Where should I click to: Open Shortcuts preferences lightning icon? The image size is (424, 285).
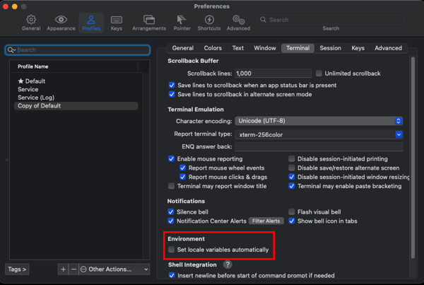tap(209, 20)
